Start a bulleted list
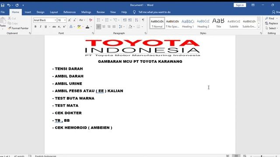The image size is (280, 157). point(98,20)
